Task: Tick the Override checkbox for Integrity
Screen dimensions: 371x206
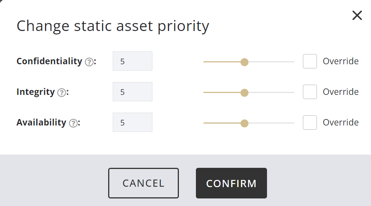Action: (310, 92)
